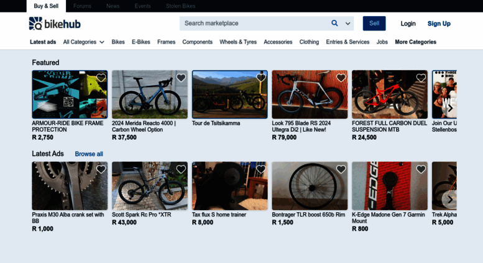
Task: Show next Featured ads with arrow
Action: [450, 108]
